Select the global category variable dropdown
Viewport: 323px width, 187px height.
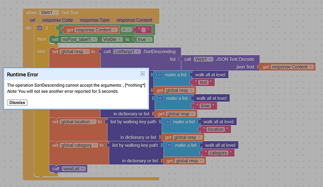(x=79, y=145)
